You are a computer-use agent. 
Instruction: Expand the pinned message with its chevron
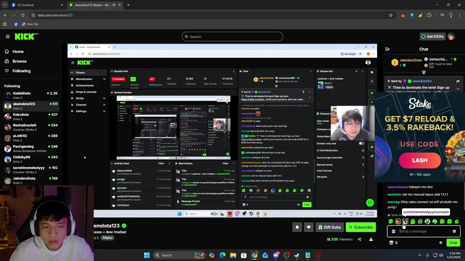458,89
